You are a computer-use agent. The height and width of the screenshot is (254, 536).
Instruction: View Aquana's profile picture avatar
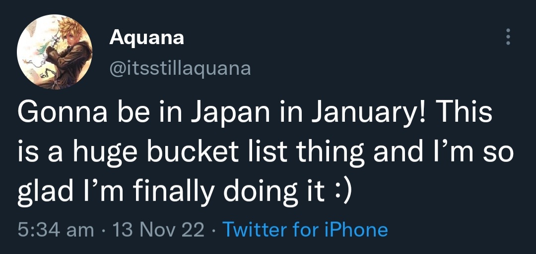click(x=55, y=52)
